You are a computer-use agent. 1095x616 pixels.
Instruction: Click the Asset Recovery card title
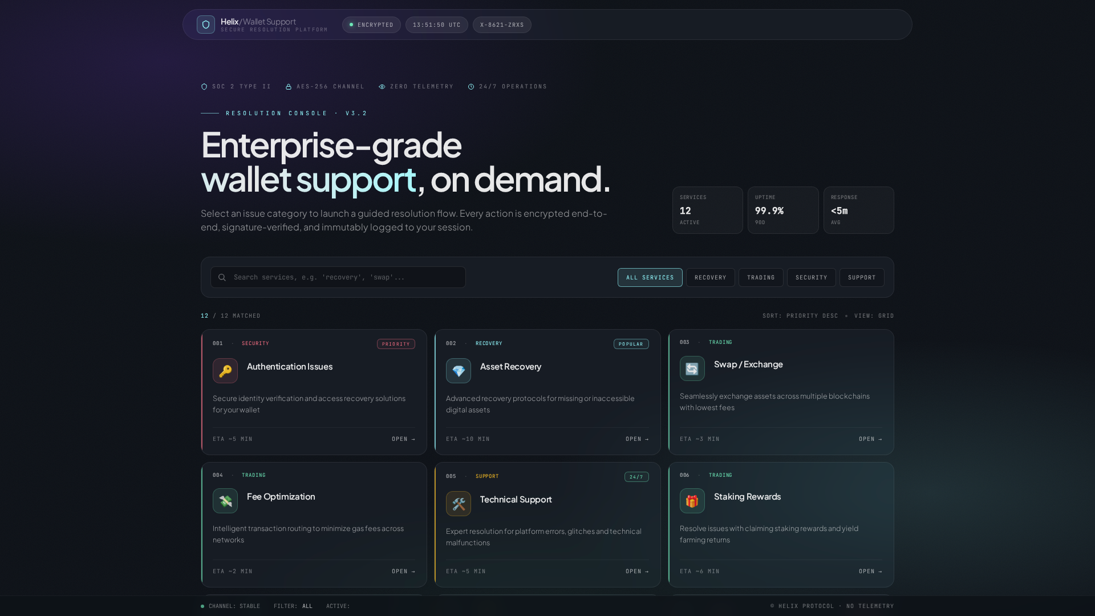[x=510, y=367]
